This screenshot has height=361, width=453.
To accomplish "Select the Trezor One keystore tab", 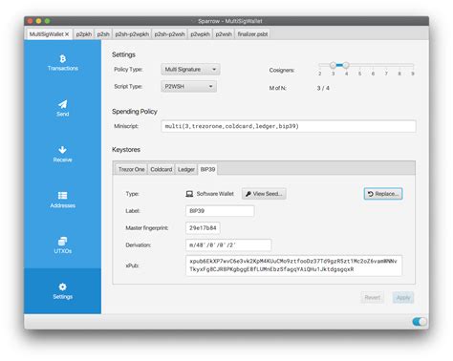I will [x=131, y=169].
